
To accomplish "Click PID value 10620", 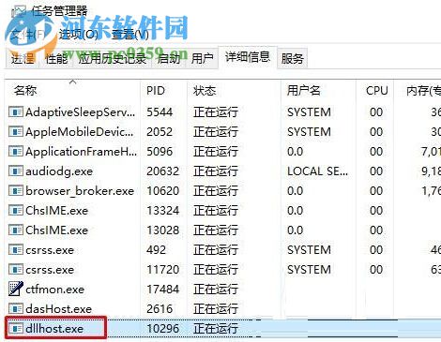I will pyautogui.click(x=163, y=191).
